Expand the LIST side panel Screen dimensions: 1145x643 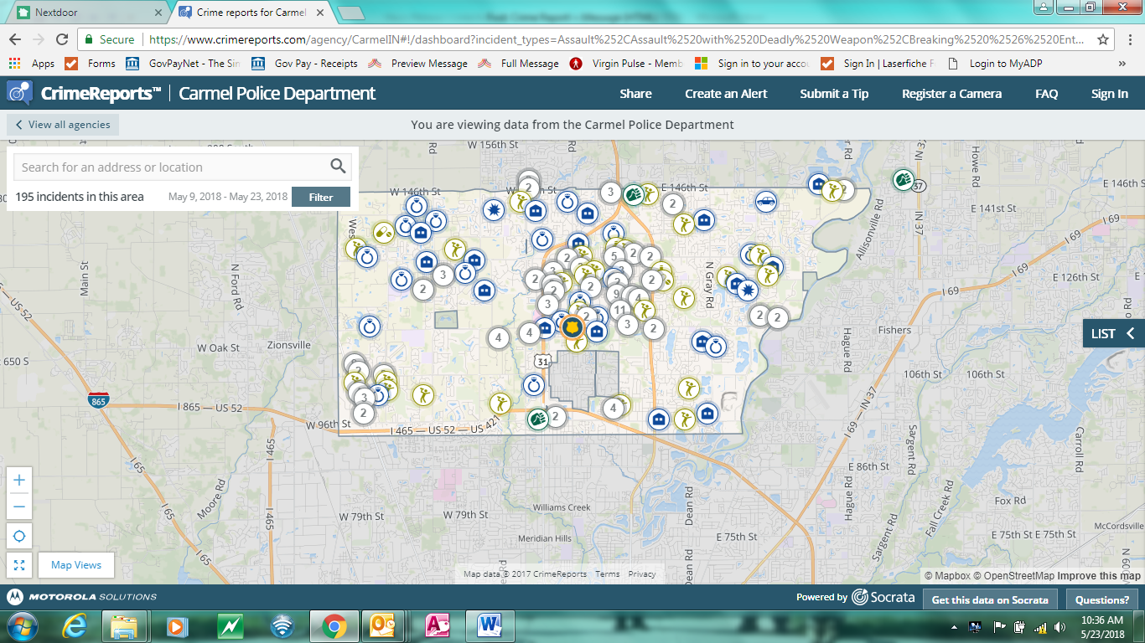pyautogui.click(x=1113, y=333)
